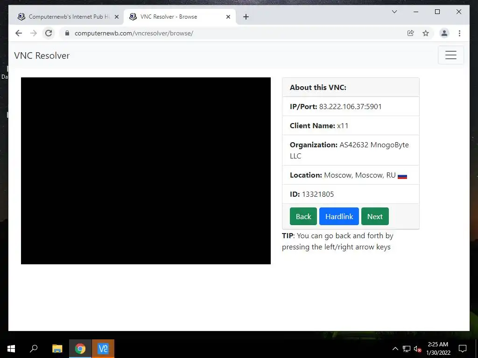Go to the previous VNC with Back

coord(303,216)
